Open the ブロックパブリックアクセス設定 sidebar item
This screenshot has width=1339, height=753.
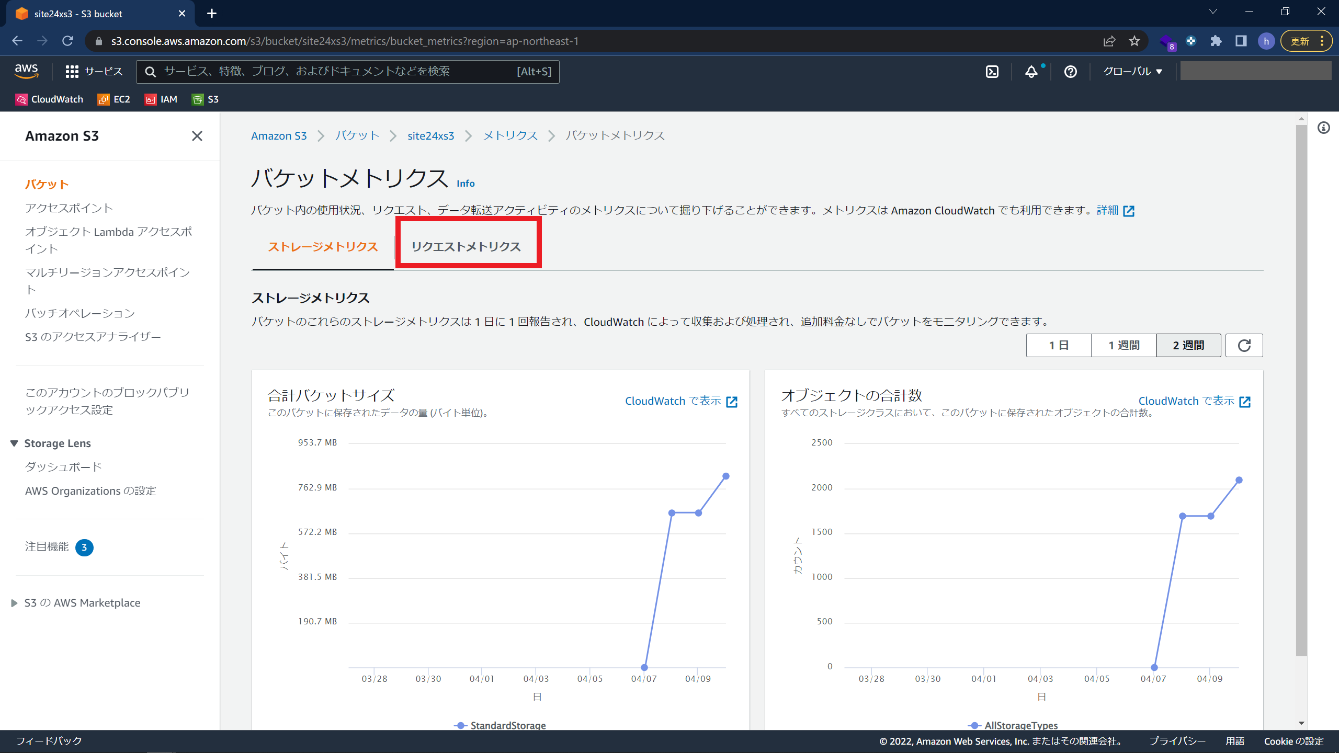click(107, 401)
